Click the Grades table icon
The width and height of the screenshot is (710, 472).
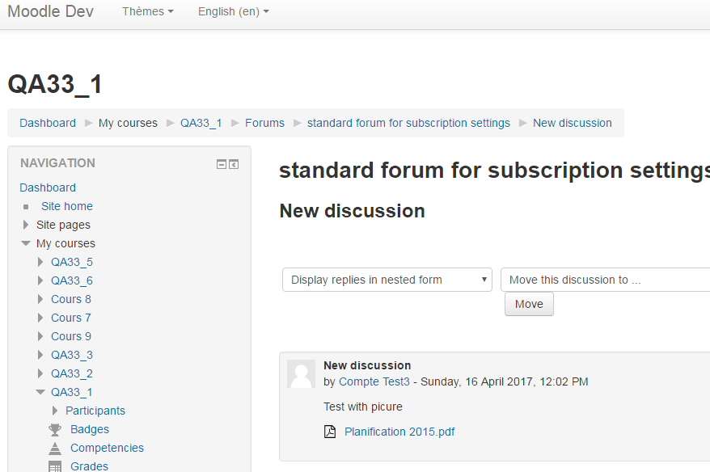[x=55, y=466]
